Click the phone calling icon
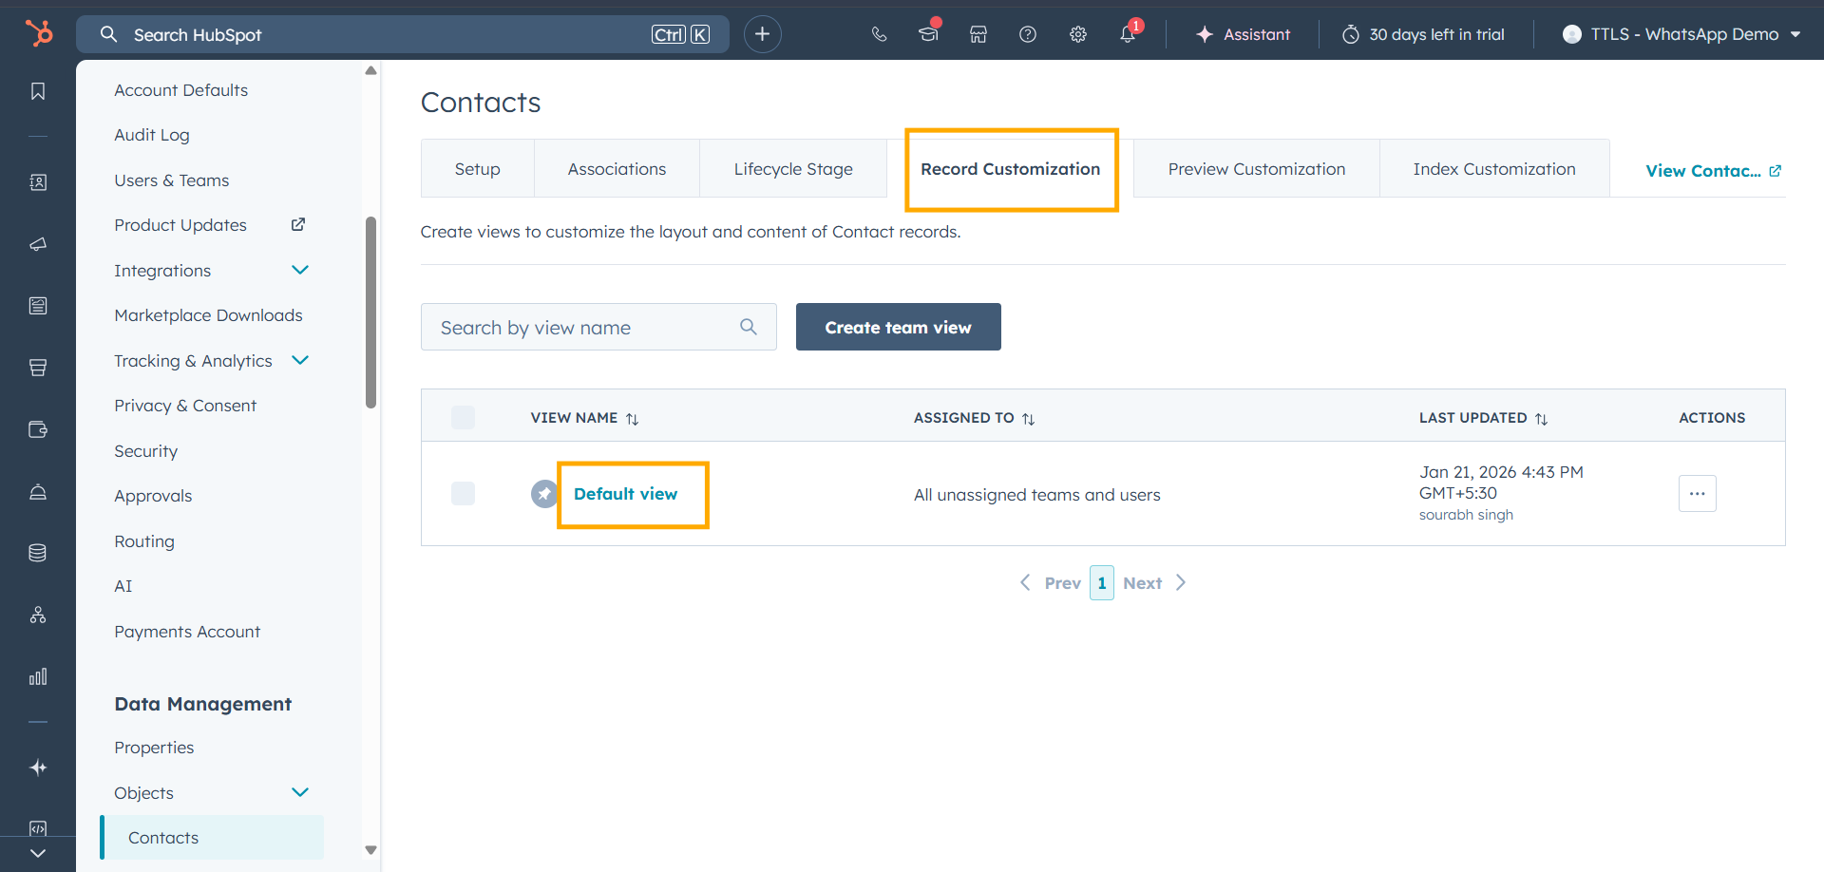Screen dimensions: 1824x872 point(879,34)
